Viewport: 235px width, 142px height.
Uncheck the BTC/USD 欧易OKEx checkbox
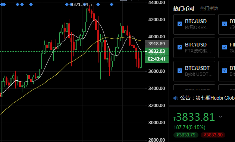(x=180, y=24)
